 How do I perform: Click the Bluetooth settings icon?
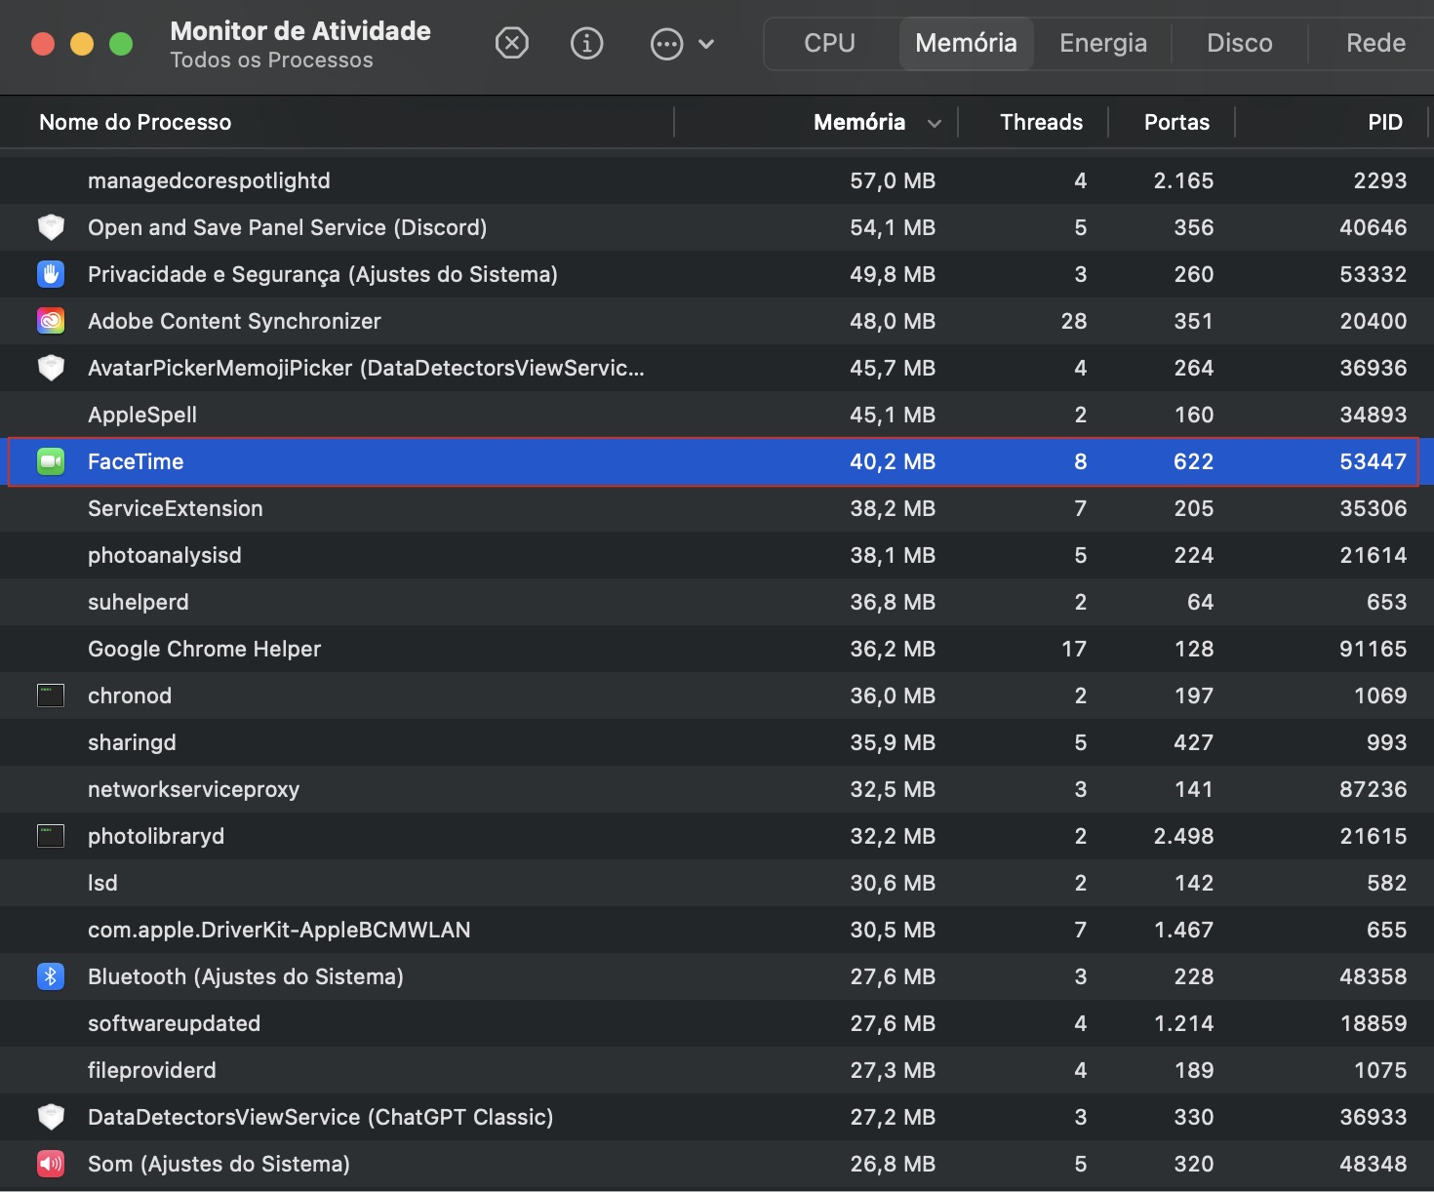click(x=51, y=976)
